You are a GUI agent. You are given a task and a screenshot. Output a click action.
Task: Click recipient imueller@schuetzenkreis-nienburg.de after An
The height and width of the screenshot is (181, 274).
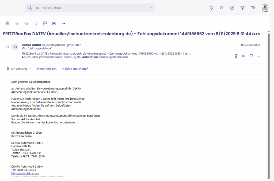(54, 57)
